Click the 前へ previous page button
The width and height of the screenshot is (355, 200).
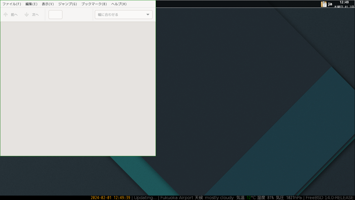[x=11, y=15]
